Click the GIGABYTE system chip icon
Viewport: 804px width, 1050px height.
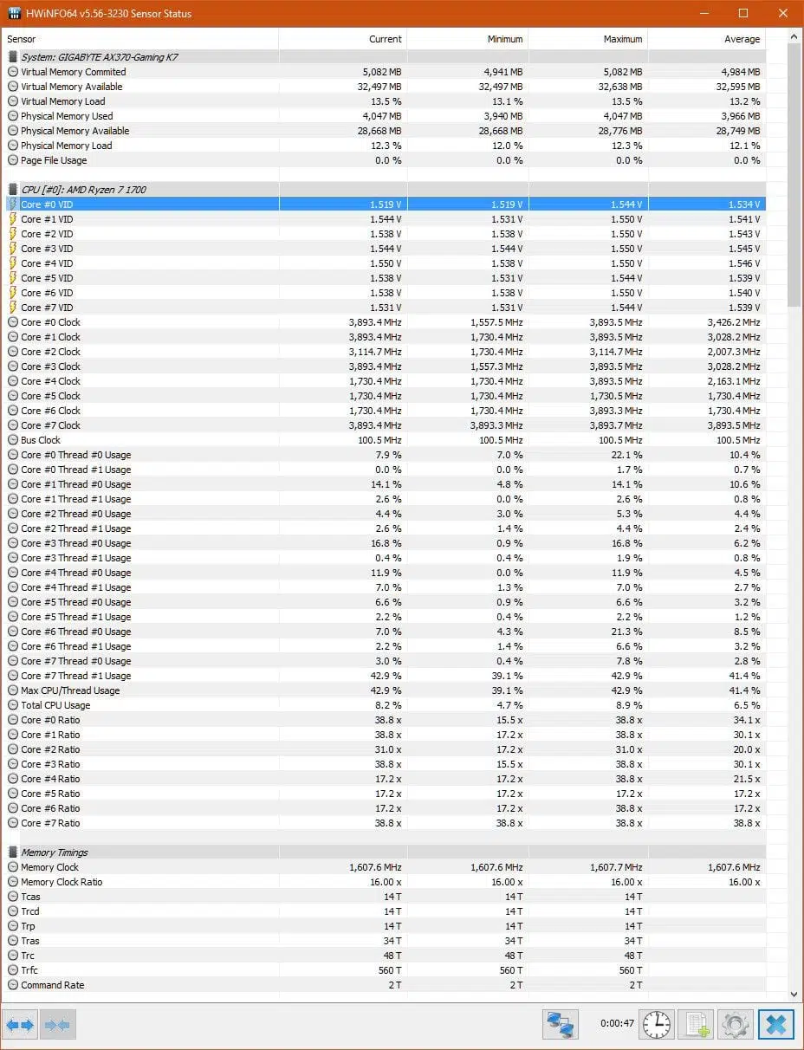[x=12, y=57]
